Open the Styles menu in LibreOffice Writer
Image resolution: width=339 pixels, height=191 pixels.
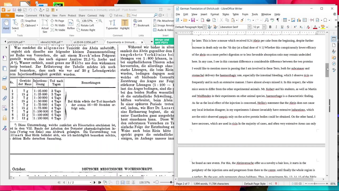tap(226, 14)
